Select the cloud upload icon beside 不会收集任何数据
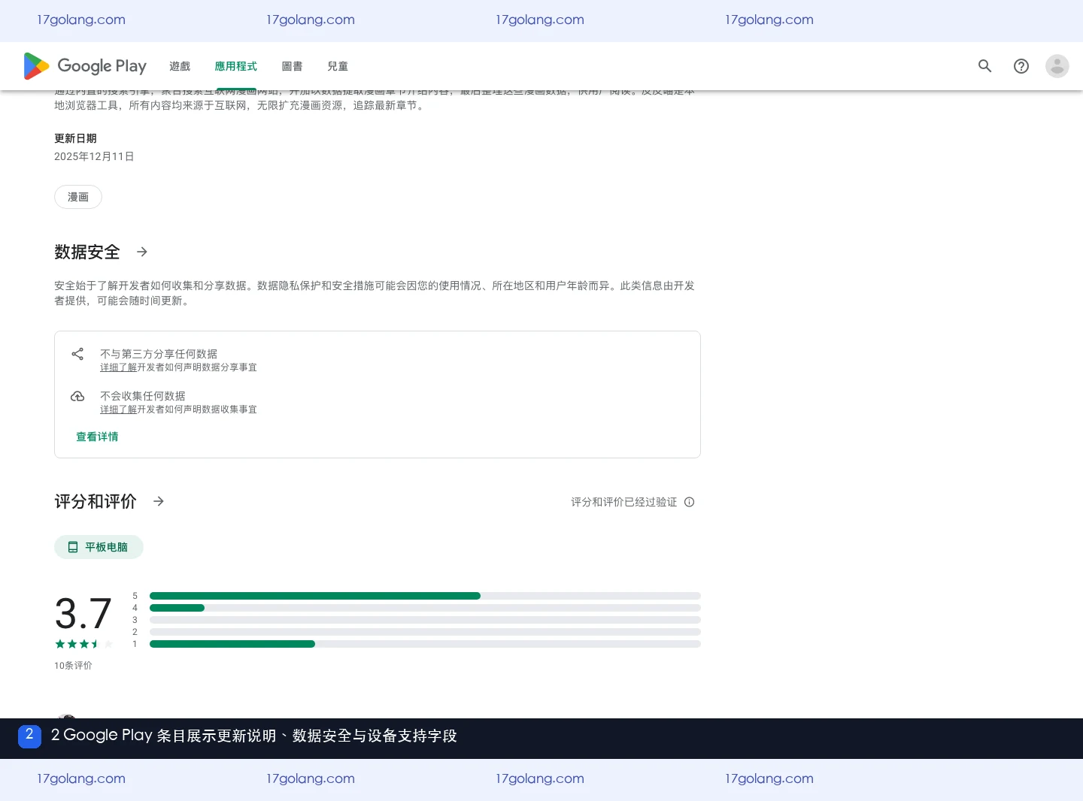The image size is (1083, 801). (77, 396)
